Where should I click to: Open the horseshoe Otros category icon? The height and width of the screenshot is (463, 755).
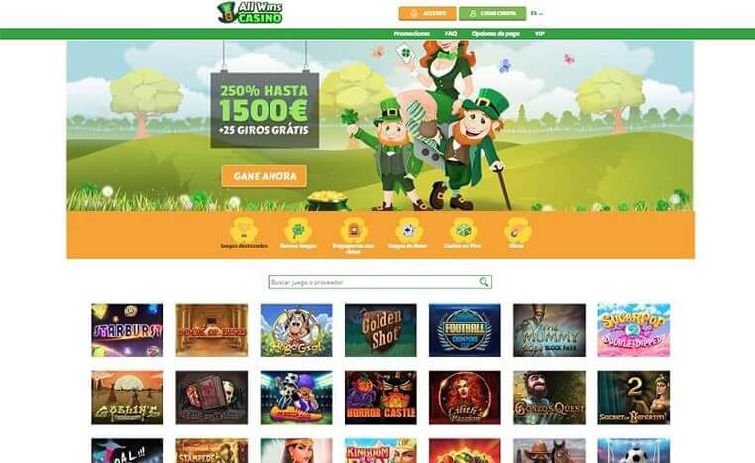(x=516, y=231)
